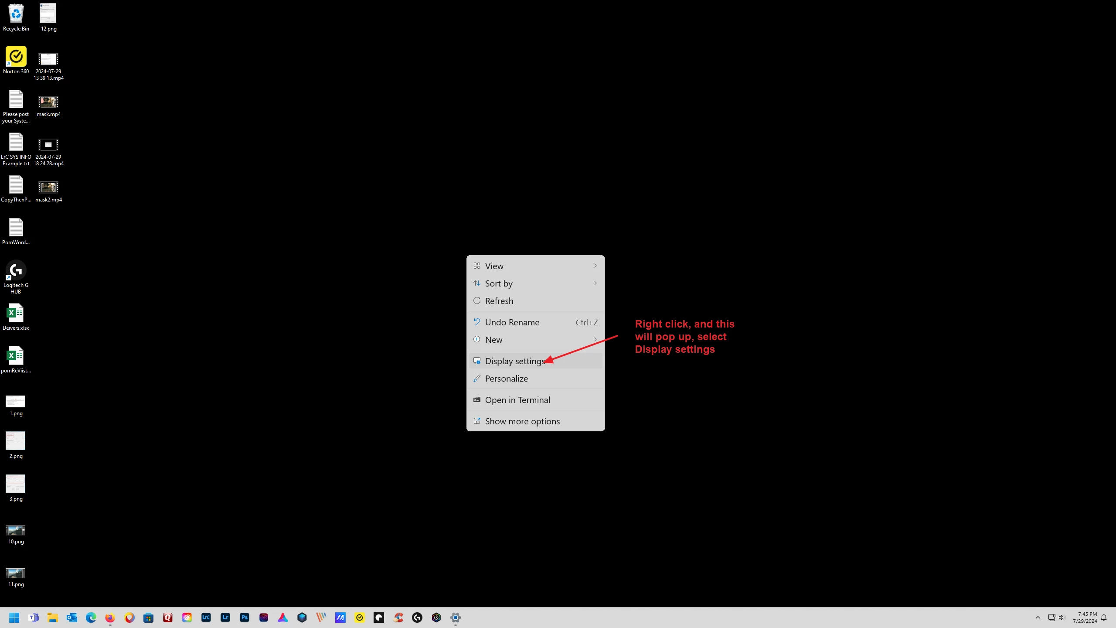Open Settings gear in the taskbar
The height and width of the screenshot is (628, 1116).
[x=456, y=618]
